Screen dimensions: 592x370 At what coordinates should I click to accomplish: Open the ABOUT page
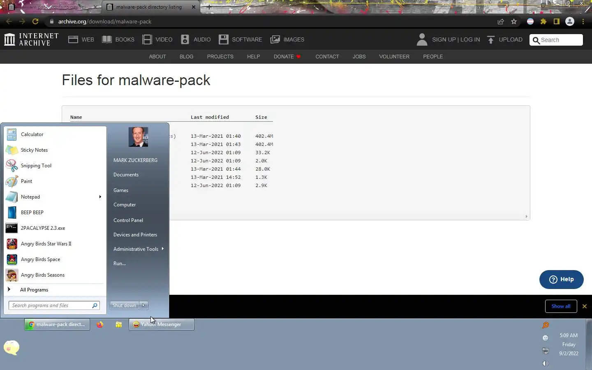click(157, 57)
